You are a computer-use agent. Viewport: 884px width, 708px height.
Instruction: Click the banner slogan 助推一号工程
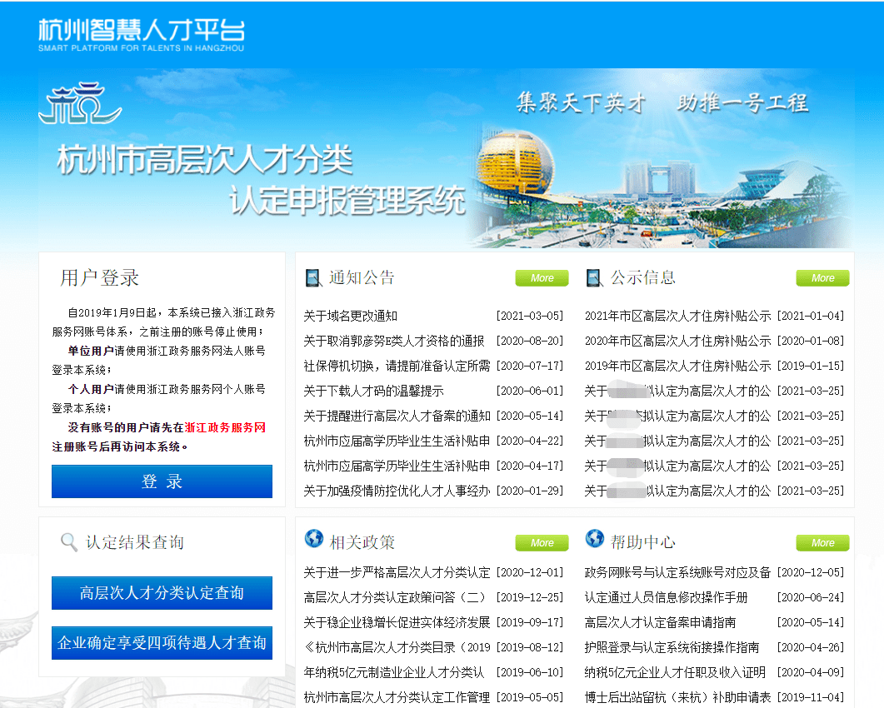[743, 103]
